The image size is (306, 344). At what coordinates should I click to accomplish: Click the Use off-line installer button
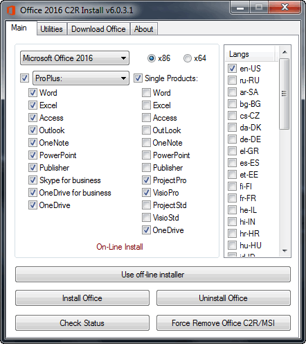coord(153,275)
